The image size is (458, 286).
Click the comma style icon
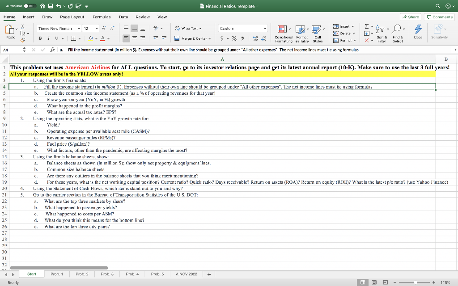[242, 38]
